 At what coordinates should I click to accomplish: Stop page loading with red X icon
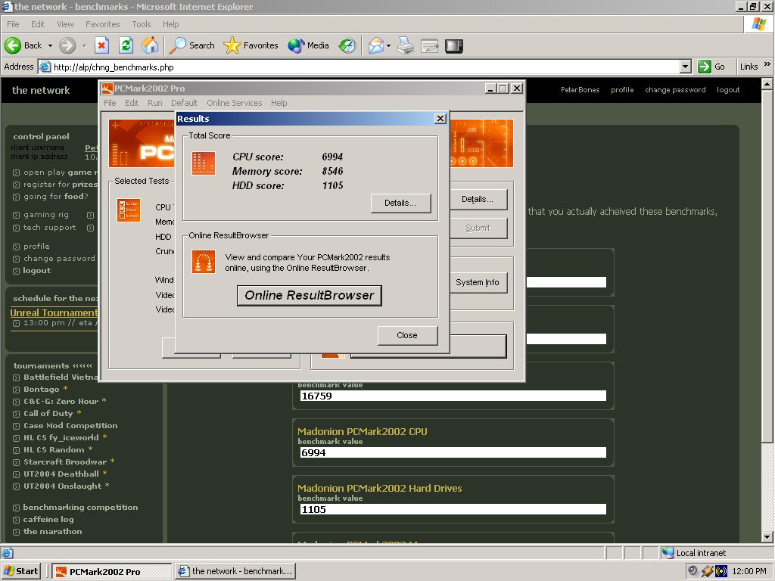101,45
